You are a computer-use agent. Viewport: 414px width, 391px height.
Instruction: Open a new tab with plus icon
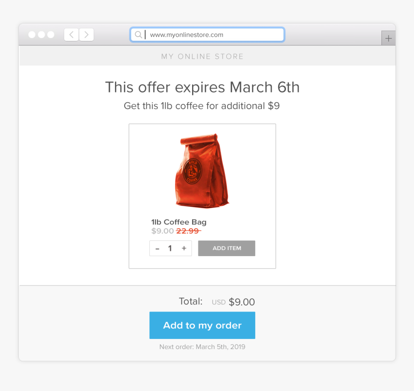(388, 39)
